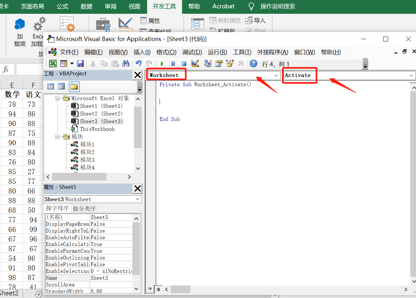Click Excel ribbon COM Add-ins checklist icon
This screenshot has height=298, width=416.
[67, 24]
